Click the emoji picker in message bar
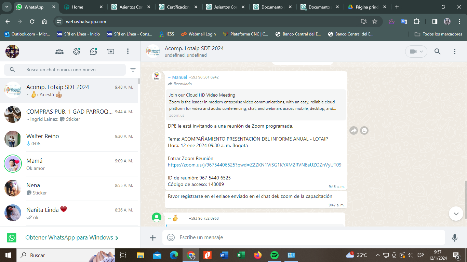Image resolution: width=467 pixels, height=262 pixels. [x=171, y=237]
